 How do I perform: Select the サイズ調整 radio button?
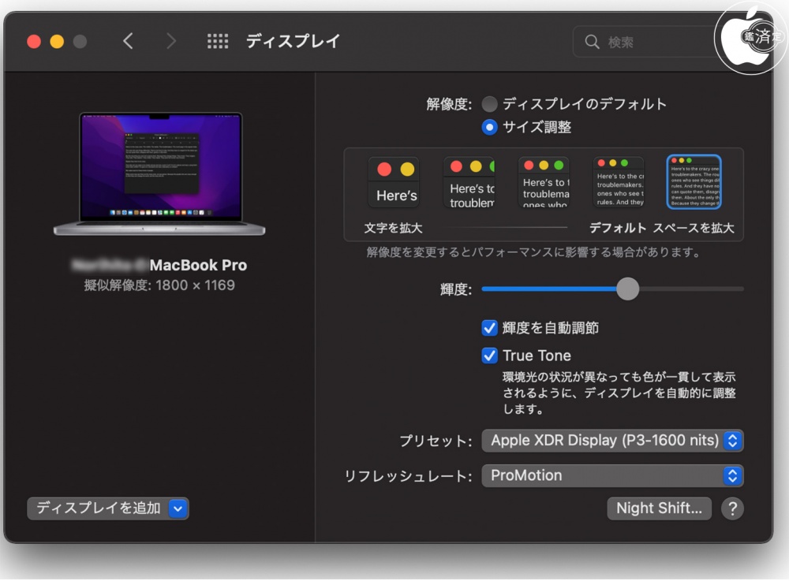click(x=490, y=127)
